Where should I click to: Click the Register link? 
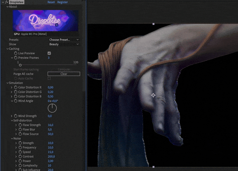(62, 2)
